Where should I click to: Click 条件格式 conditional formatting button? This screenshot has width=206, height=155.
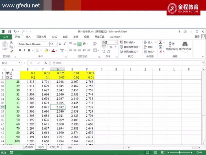pyautogui.click(x=128, y=42)
